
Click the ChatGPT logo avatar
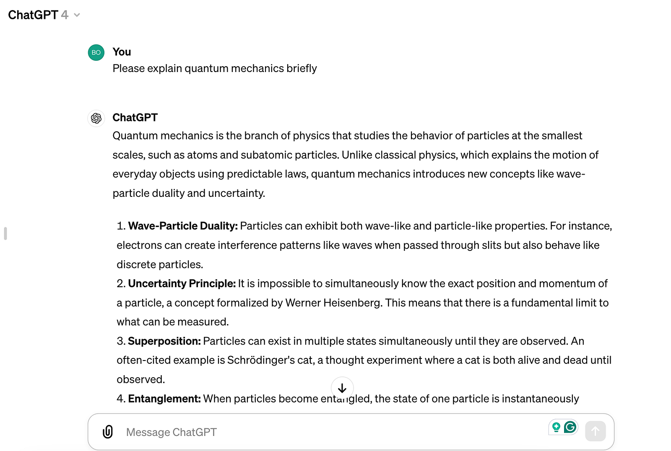pos(96,118)
